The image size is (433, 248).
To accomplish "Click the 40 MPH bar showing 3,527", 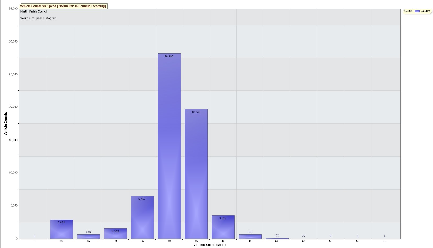I will pyautogui.click(x=223, y=227).
